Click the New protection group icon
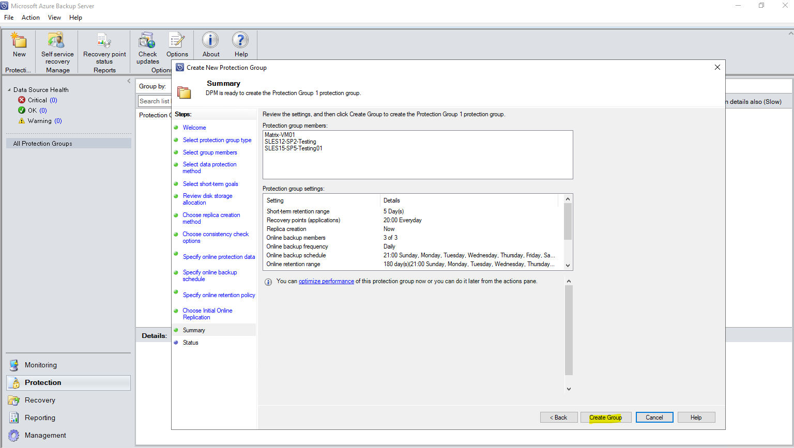The image size is (794, 448). tap(19, 40)
